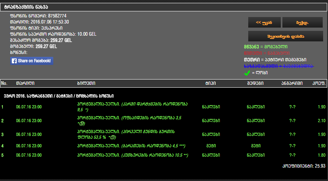
Task: Click the green checkmark legend icon
Action: 247,73
